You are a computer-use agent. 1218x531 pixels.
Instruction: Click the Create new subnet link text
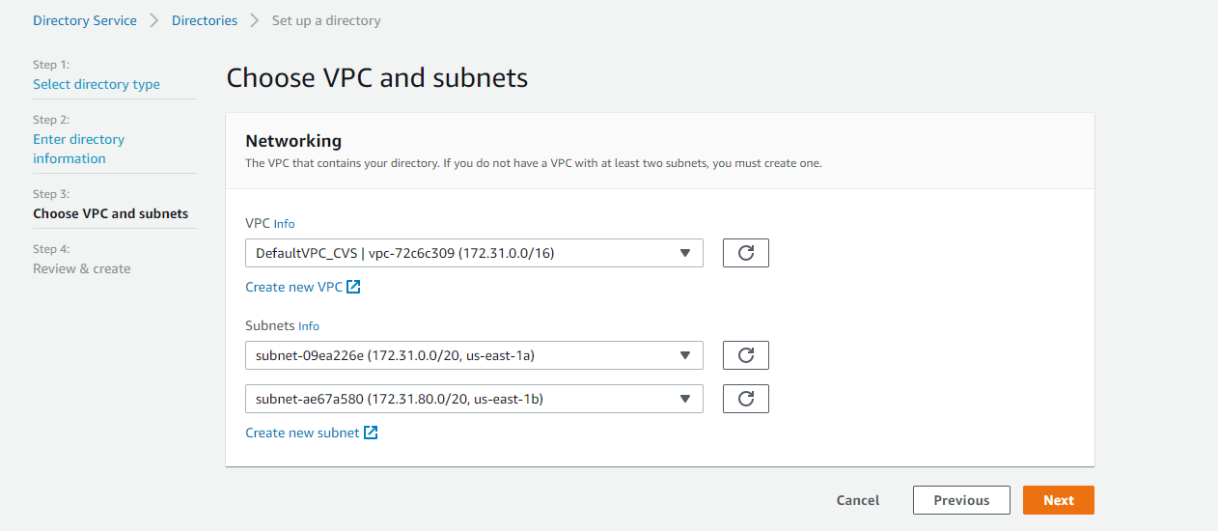tap(302, 433)
